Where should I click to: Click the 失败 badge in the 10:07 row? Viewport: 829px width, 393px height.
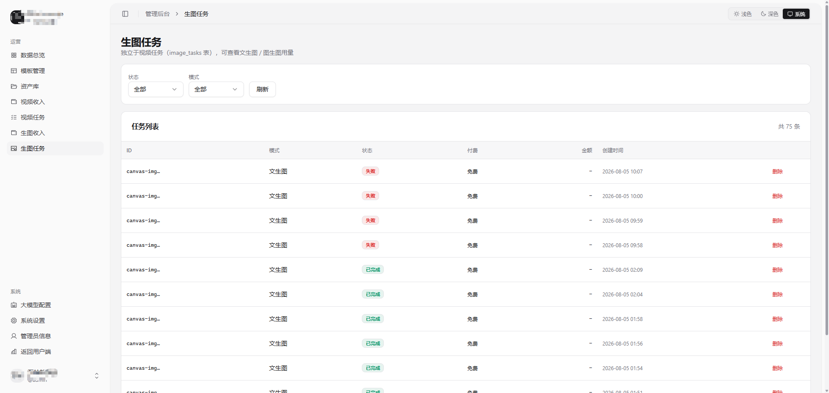pyautogui.click(x=370, y=171)
